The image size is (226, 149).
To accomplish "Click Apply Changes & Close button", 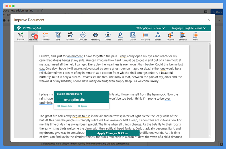I will coord(112,133).
